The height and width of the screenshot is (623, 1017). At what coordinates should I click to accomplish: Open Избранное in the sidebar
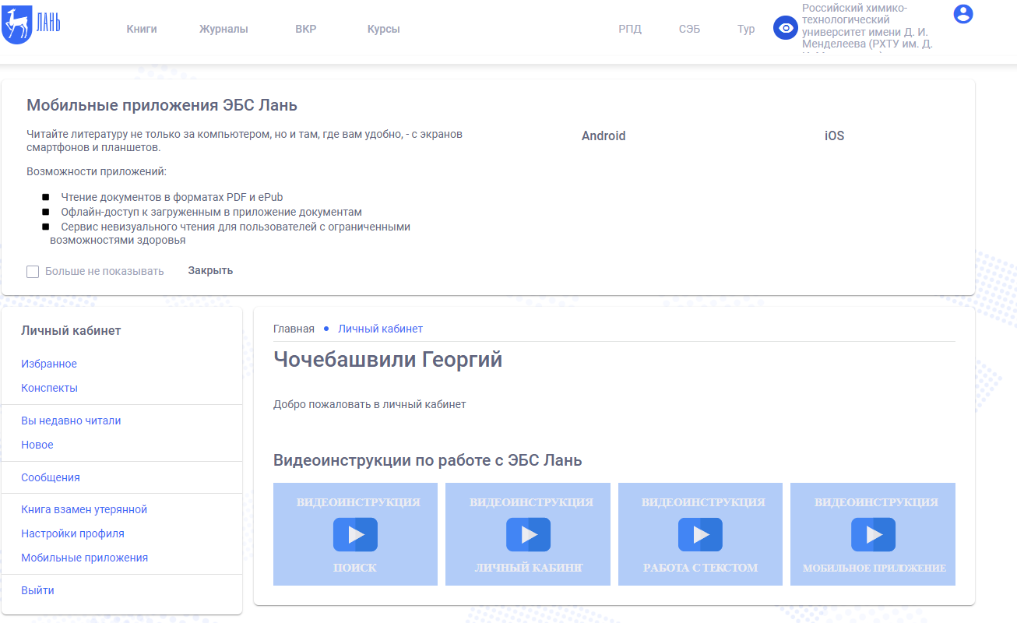point(49,364)
